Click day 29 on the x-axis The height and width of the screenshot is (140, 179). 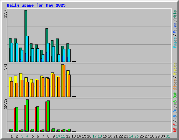coord(157,136)
